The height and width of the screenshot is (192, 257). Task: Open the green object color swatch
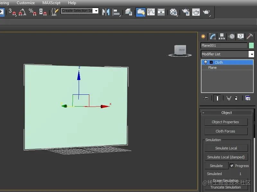click(251, 45)
